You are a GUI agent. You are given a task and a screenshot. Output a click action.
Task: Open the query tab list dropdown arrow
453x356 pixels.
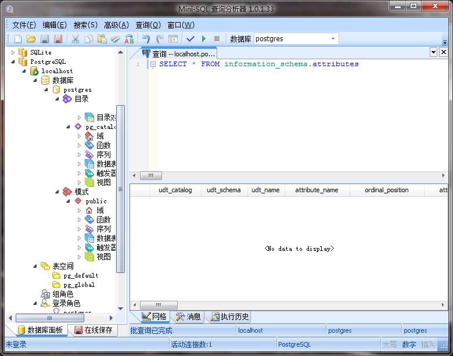(433, 52)
